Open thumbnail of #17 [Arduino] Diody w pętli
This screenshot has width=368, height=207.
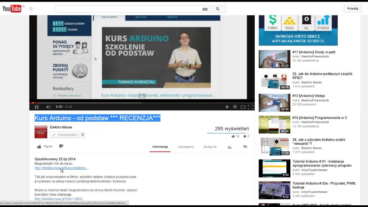(x=275, y=59)
